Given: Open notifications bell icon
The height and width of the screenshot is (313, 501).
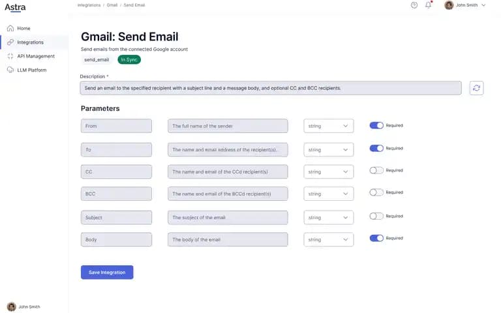Looking at the screenshot, I should click(428, 5).
